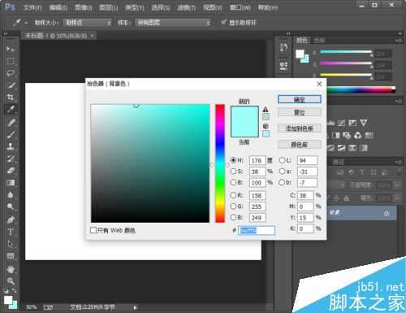
Task: Select the History Brush tool
Action: point(11,159)
